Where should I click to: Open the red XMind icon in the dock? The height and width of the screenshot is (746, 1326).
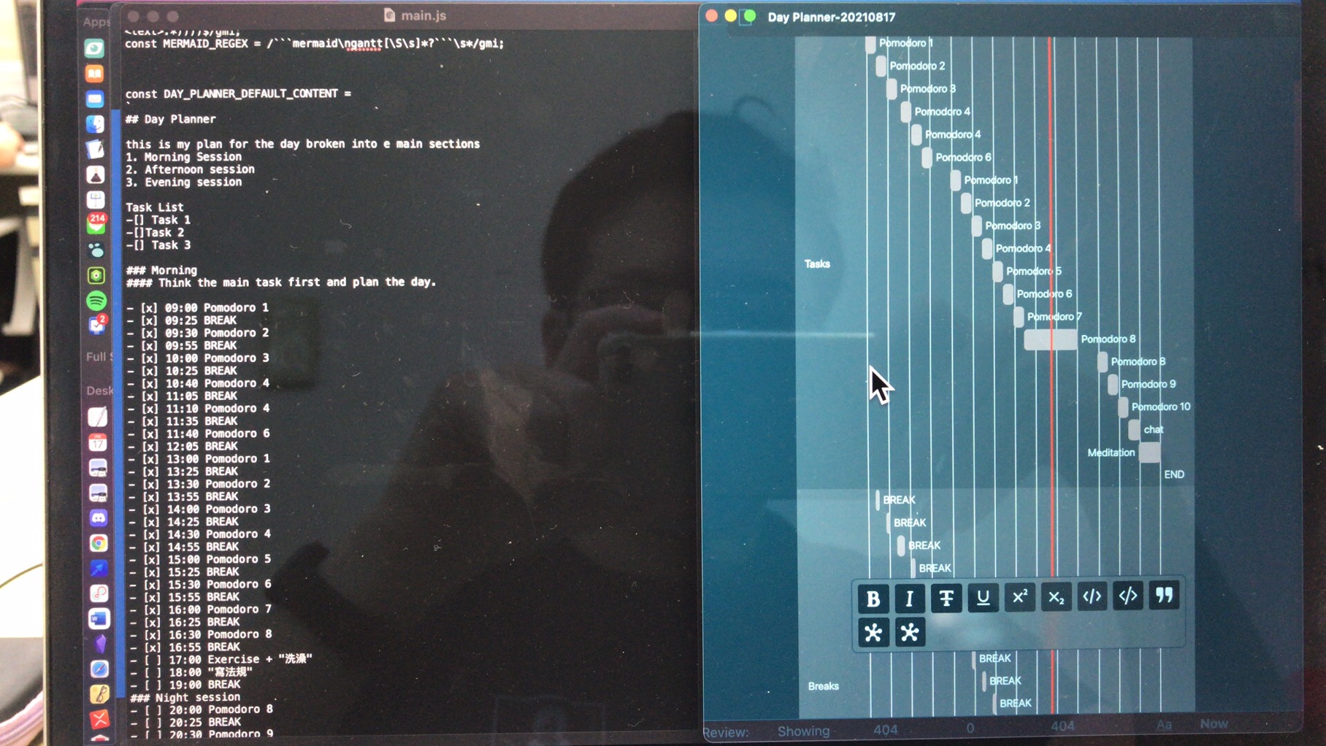pos(99,719)
